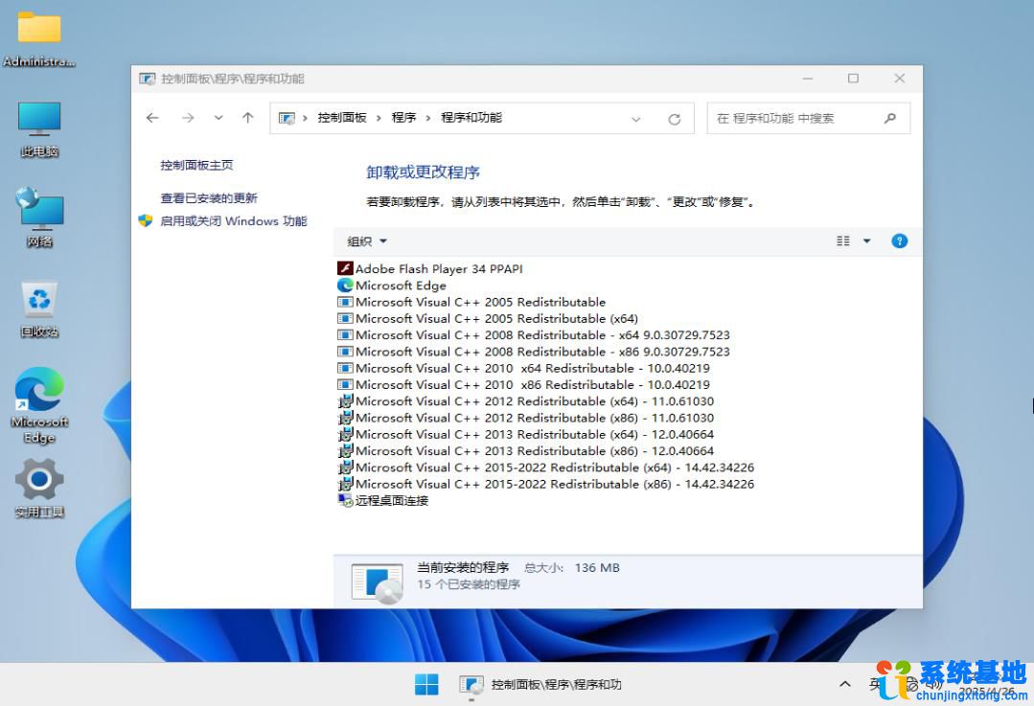This screenshot has height=706, width=1034.
Task: Click icon of Visual C++ 2015-2022 (x86)
Action: [x=346, y=484]
